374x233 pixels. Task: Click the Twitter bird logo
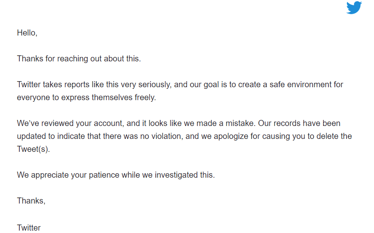pyautogui.click(x=354, y=8)
